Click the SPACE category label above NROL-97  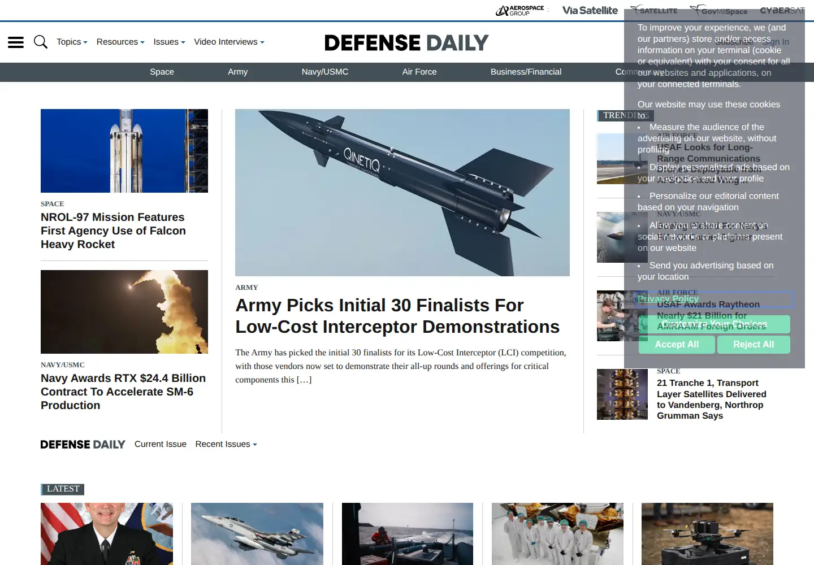tap(53, 204)
